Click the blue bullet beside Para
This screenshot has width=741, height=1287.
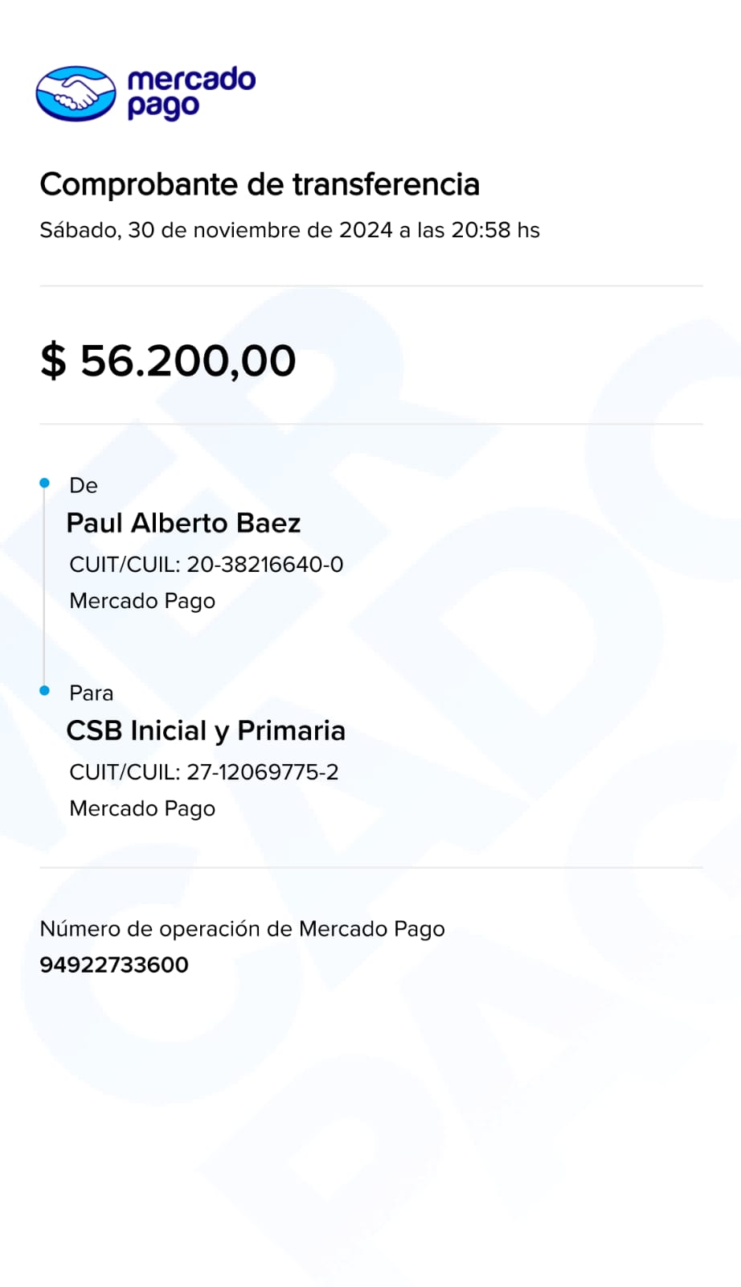(x=45, y=690)
